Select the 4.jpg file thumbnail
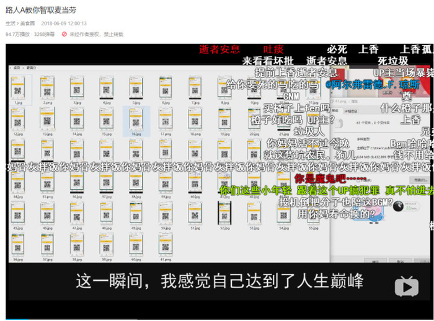The width and height of the screenshot is (434, 321). click(x=107, y=89)
